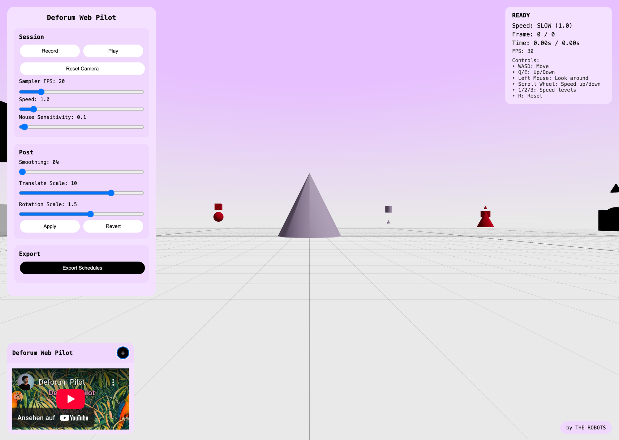Click the YouTube red play button
The image size is (619, 440).
pyautogui.click(x=71, y=399)
